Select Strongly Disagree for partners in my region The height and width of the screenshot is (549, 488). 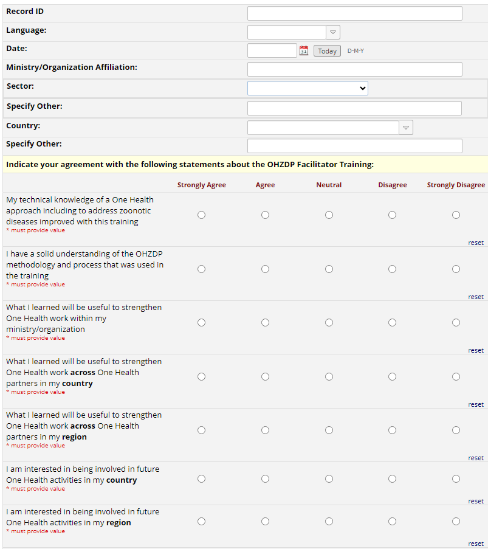click(456, 430)
